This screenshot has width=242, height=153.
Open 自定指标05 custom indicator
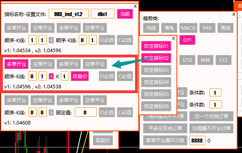156,94
